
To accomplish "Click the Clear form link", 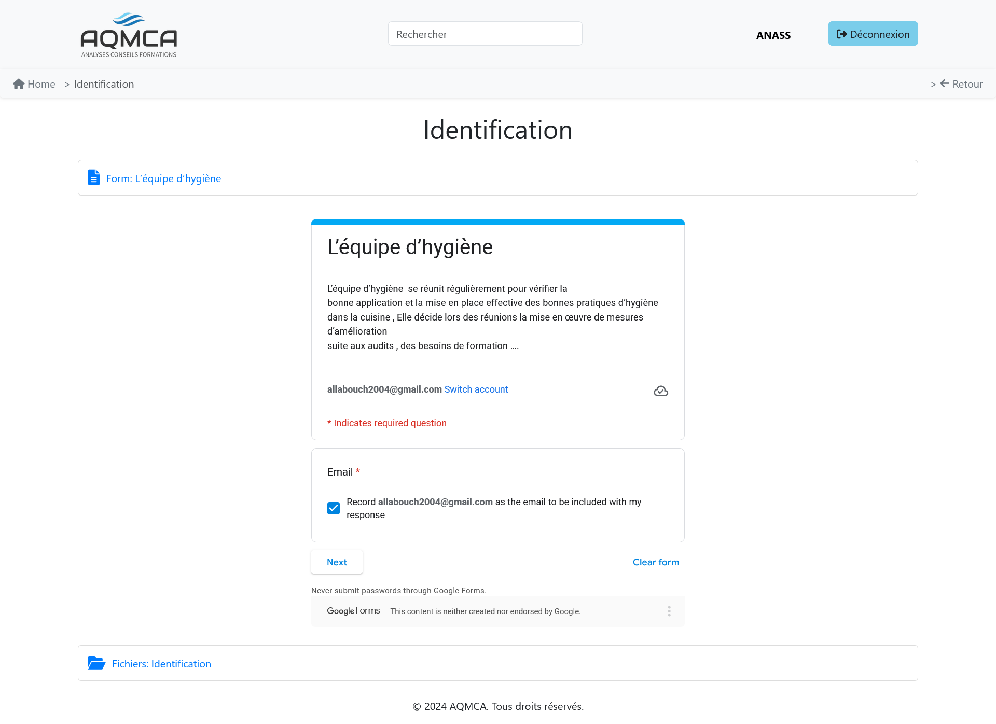I will click(656, 562).
